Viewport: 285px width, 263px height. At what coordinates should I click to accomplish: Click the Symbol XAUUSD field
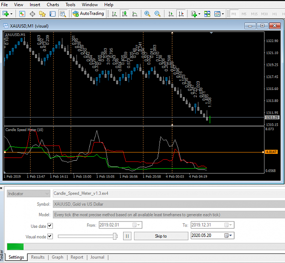click(x=169, y=204)
